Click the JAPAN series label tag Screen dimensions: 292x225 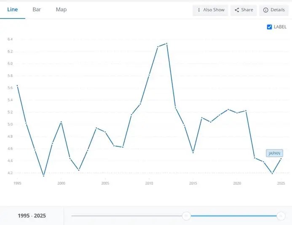pos(274,153)
